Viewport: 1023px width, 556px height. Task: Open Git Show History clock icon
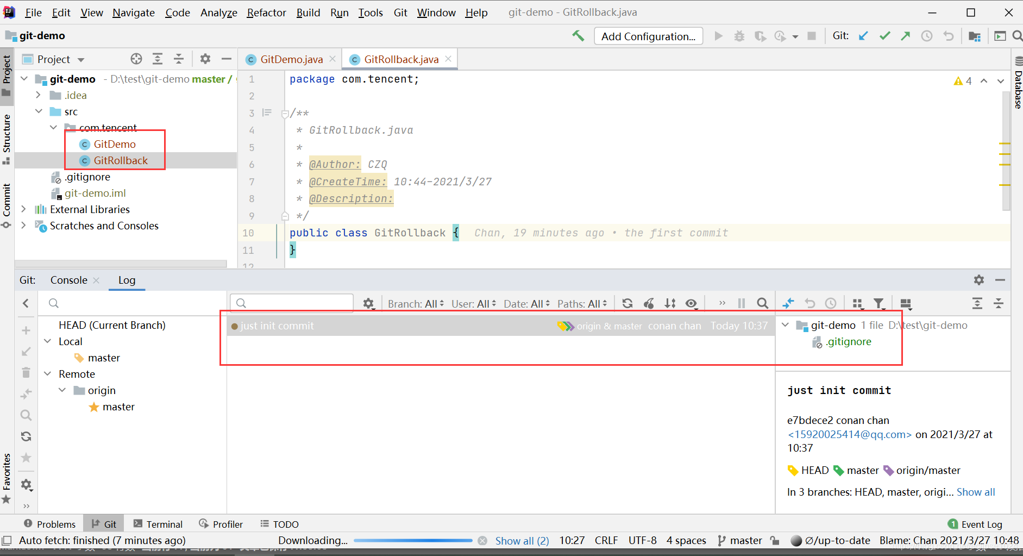[927, 36]
